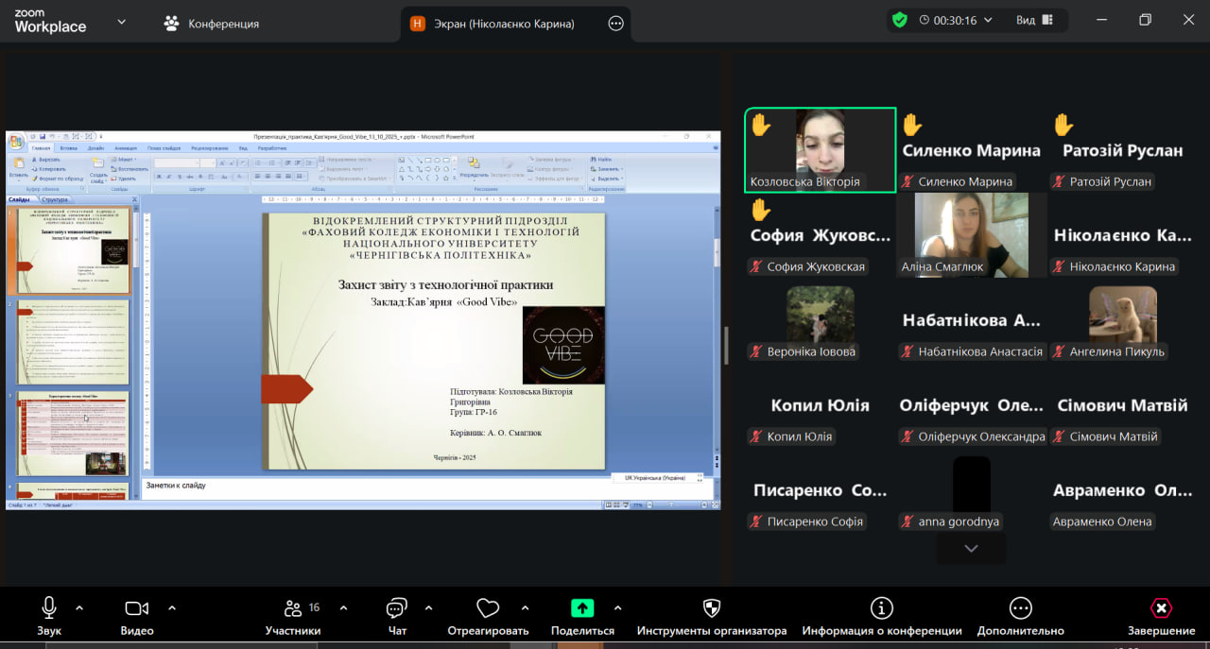Switch to the Конференция tab
This screenshot has height=649, width=1210.
point(212,24)
